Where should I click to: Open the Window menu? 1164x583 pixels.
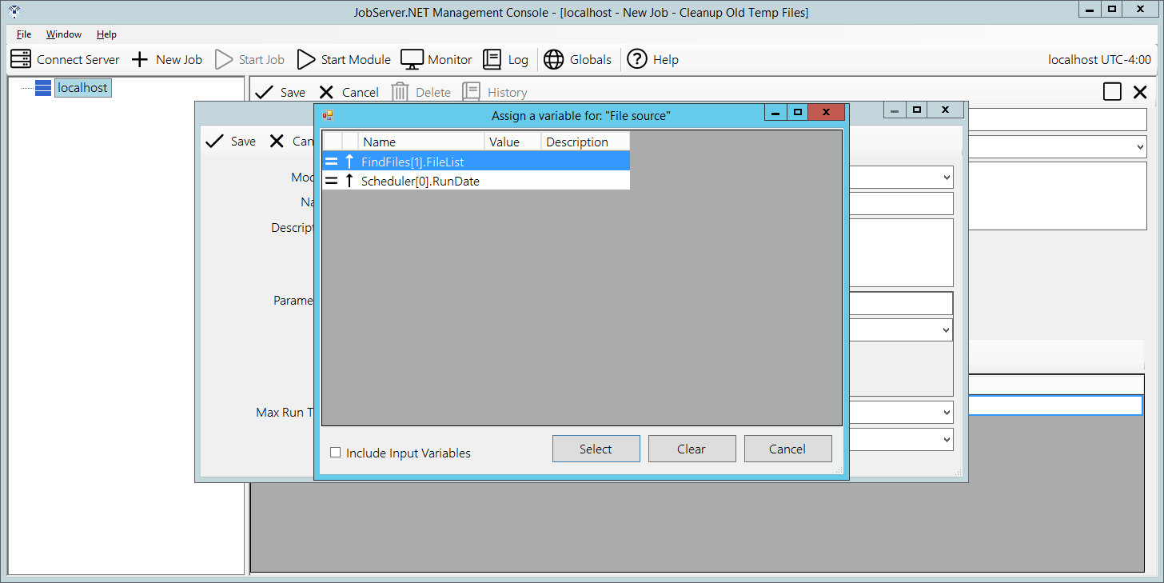click(63, 34)
